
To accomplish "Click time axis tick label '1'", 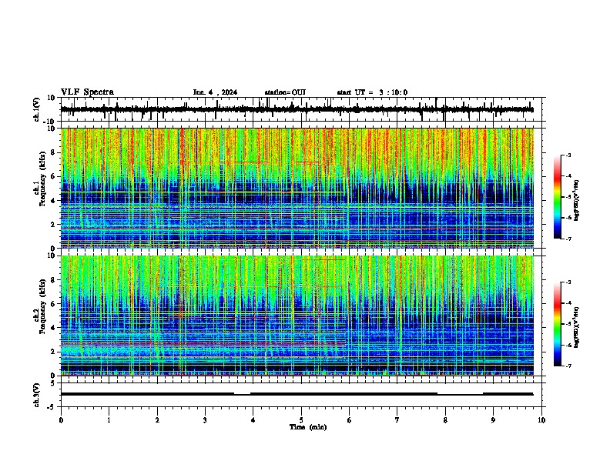I will pyautogui.click(x=109, y=420).
